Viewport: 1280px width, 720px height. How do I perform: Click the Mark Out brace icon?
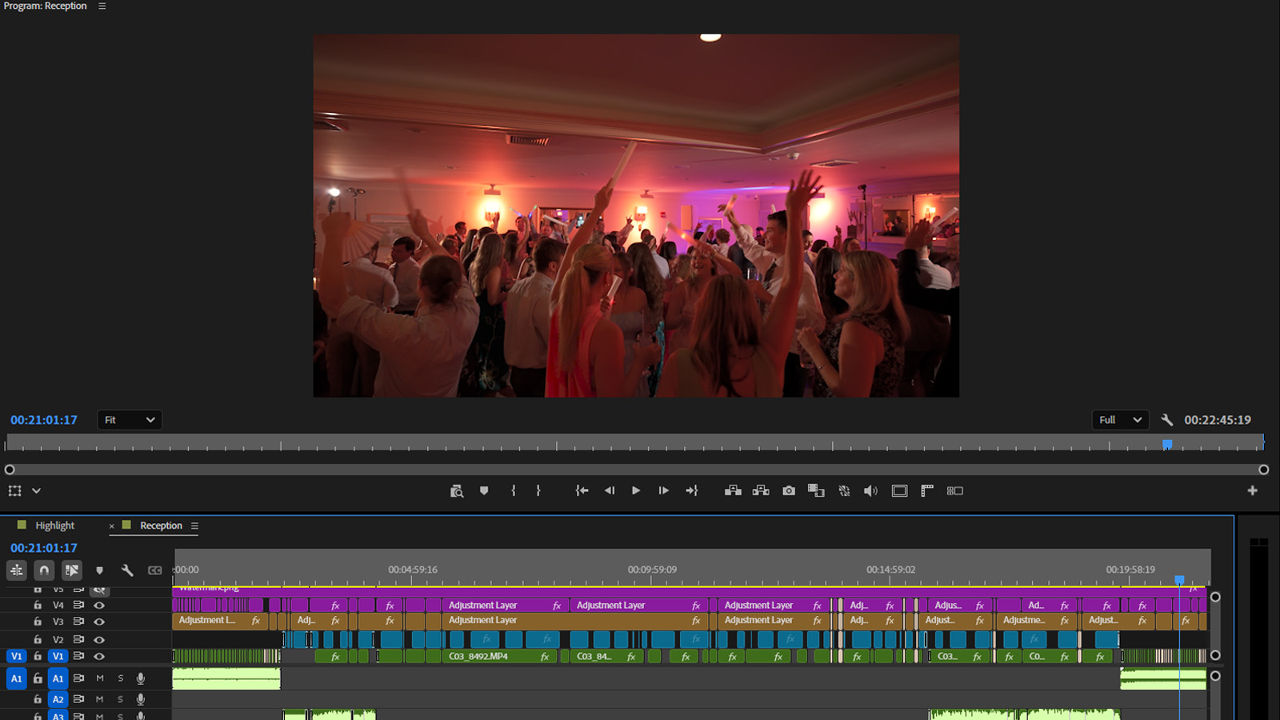538,490
